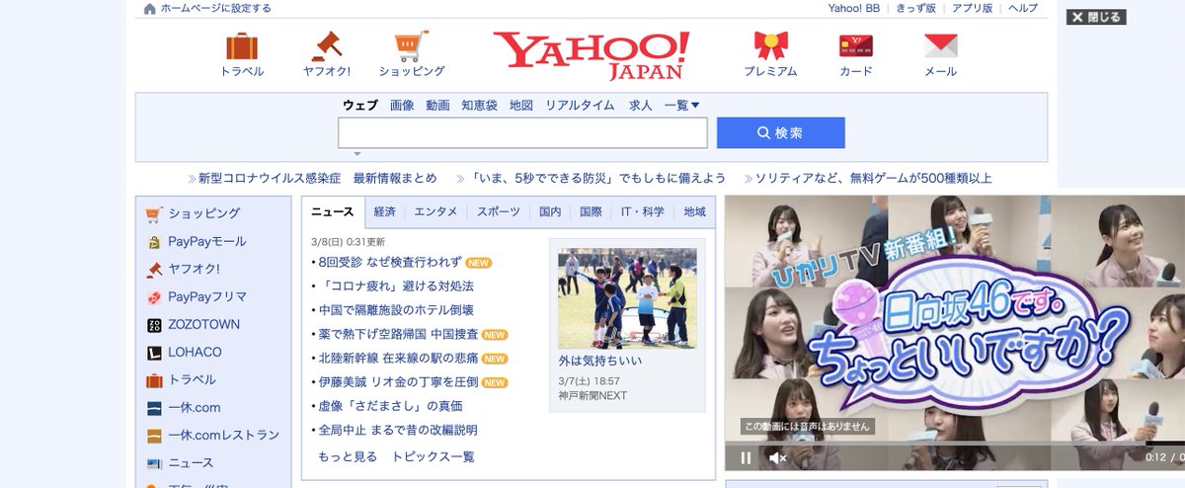Unmute the video ad sound
This screenshot has width=1185, height=488.
coord(777,457)
